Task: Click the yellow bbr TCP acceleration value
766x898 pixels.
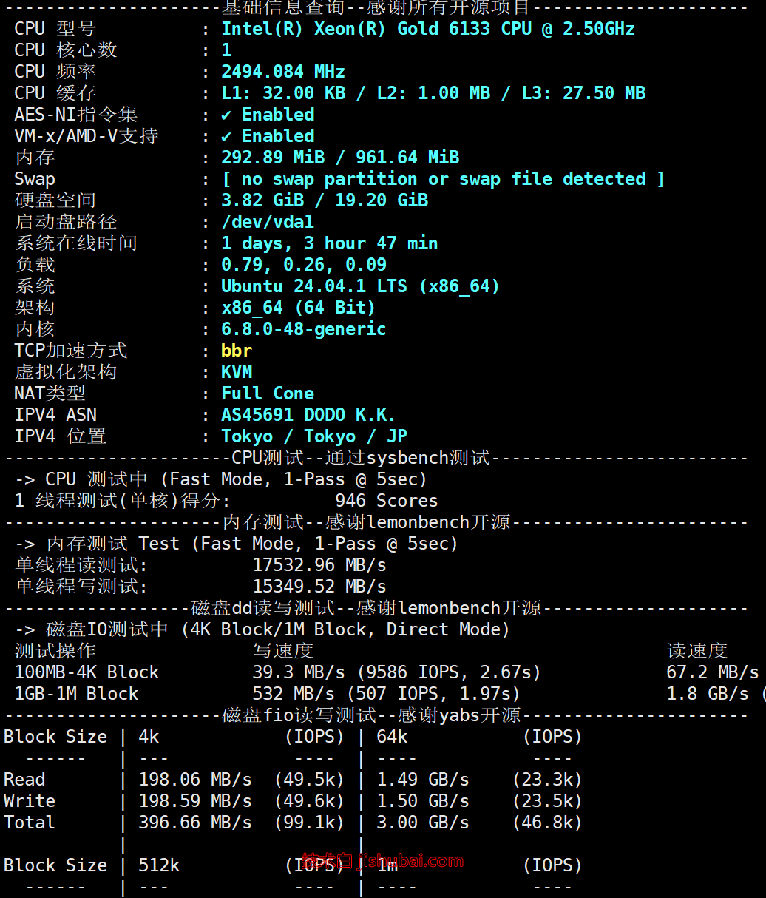Action: 237,351
